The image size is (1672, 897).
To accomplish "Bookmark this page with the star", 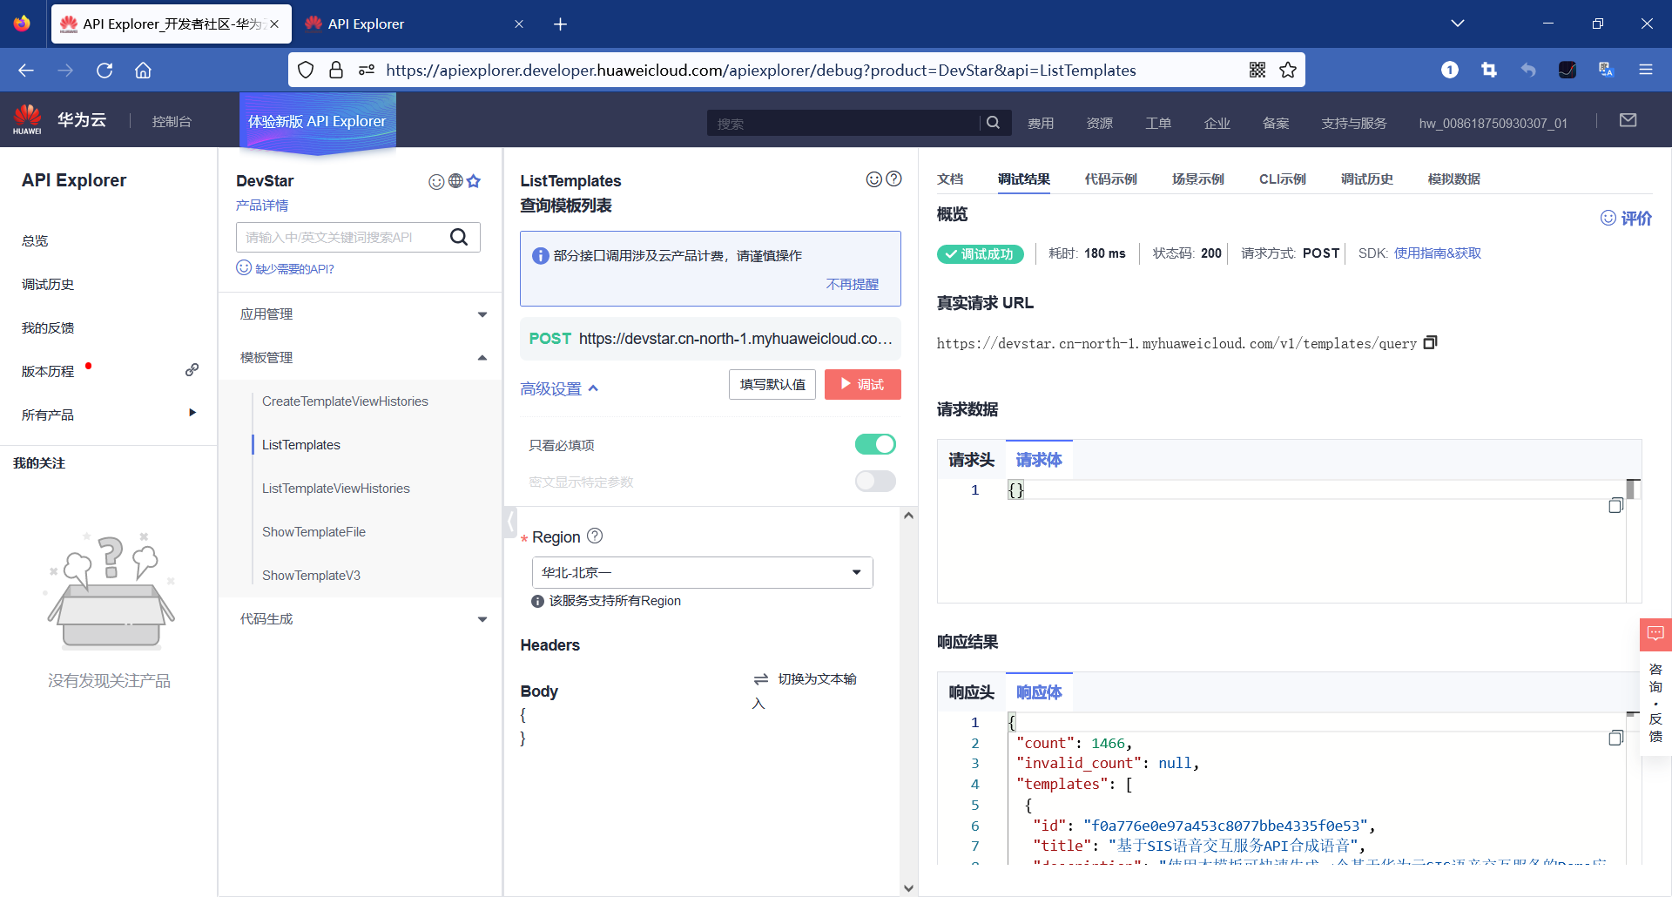I will pos(1288,71).
